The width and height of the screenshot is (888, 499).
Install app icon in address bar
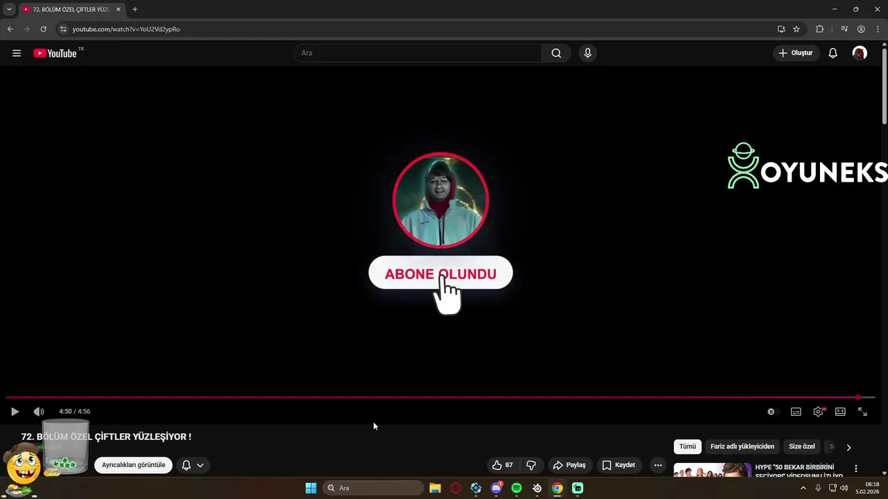pyautogui.click(x=781, y=29)
